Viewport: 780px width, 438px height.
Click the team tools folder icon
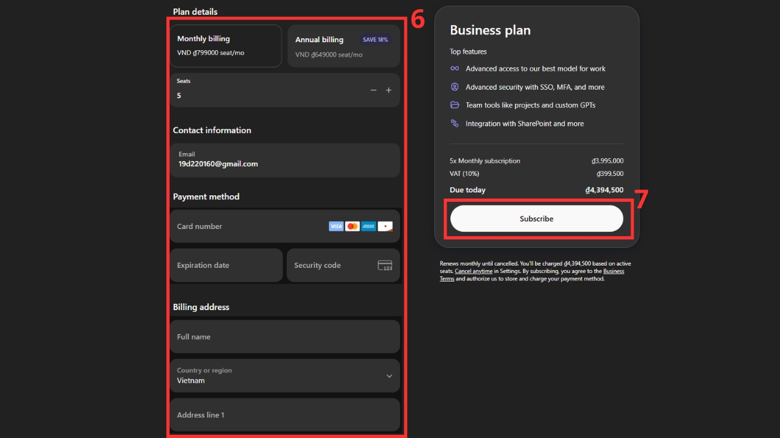coord(455,105)
